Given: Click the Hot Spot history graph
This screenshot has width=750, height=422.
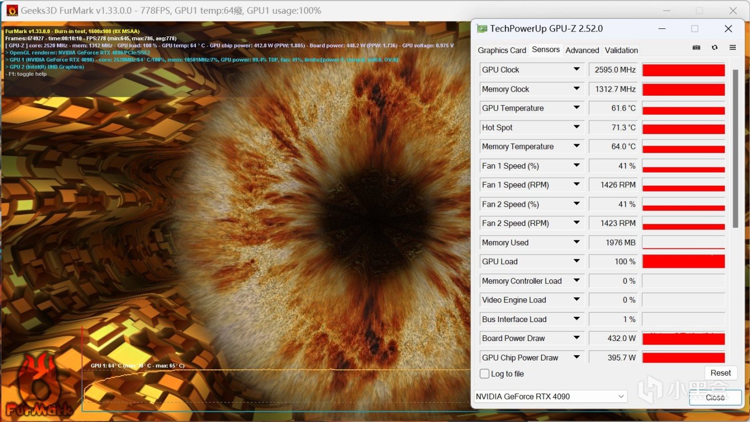Looking at the screenshot, I should point(684,127).
